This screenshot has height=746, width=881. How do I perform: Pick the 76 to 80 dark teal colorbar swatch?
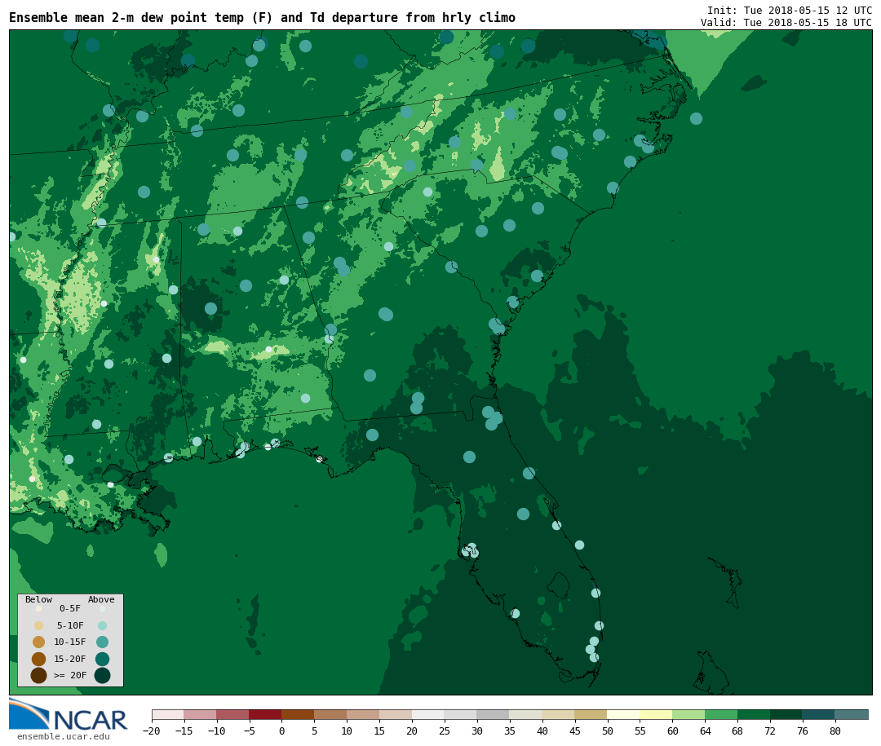(819, 714)
